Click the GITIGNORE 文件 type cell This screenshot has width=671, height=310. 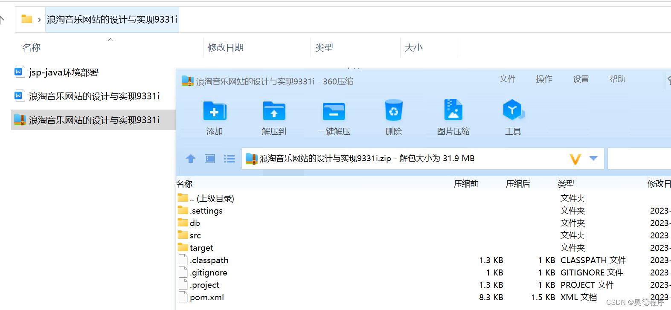[592, 272]
